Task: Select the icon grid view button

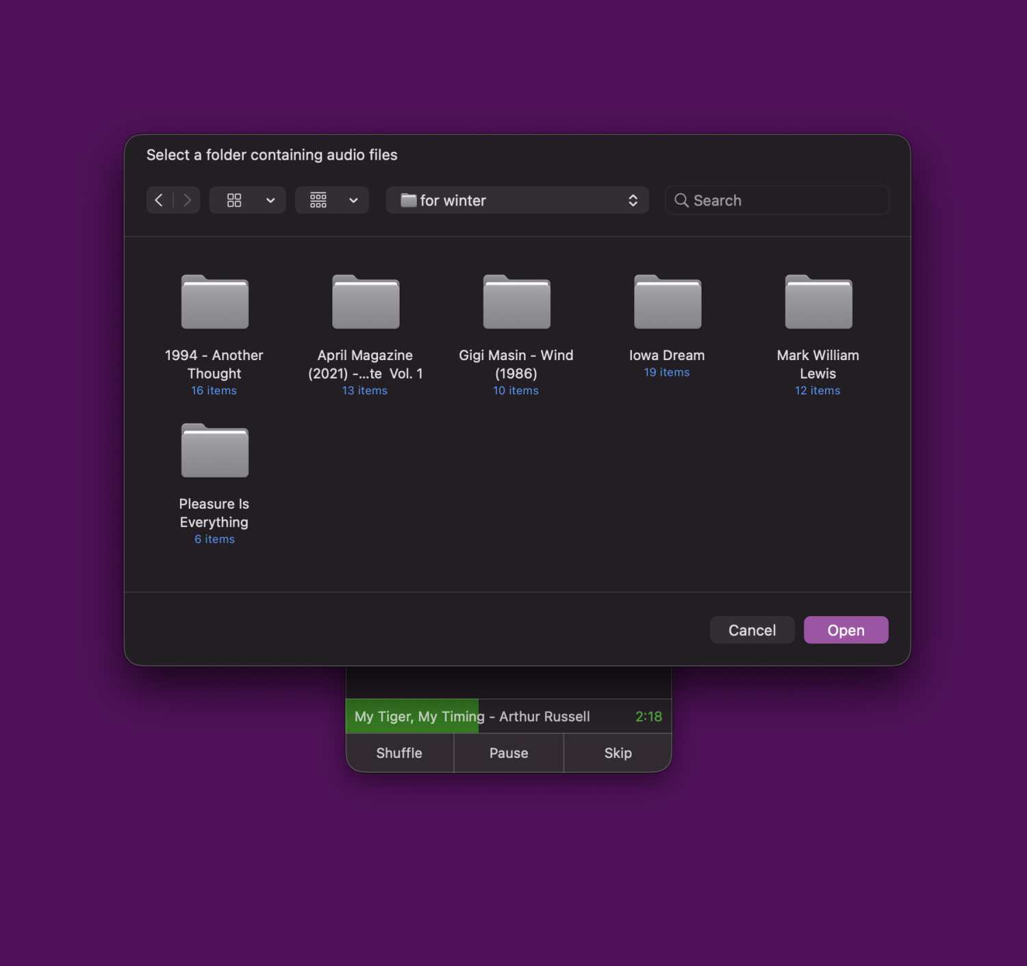Action: 234,200
